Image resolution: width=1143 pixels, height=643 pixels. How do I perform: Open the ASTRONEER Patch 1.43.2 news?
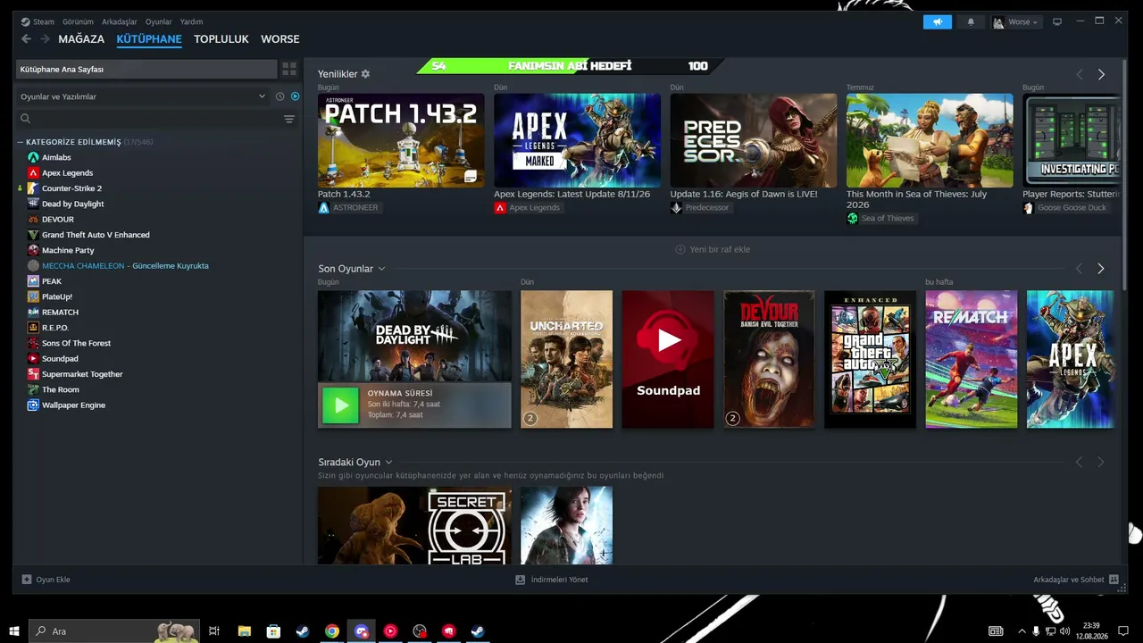tap(401, 141)
